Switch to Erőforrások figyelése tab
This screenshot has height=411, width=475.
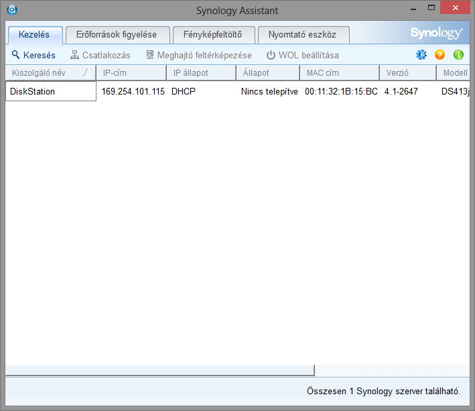(117, 35)
